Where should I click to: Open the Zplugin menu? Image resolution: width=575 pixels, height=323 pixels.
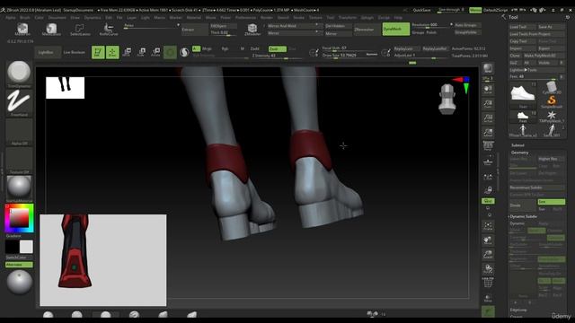click(x=367, y=18)
